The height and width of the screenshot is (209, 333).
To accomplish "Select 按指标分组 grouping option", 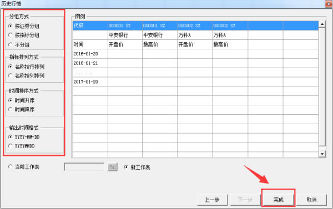I will 23,35.
